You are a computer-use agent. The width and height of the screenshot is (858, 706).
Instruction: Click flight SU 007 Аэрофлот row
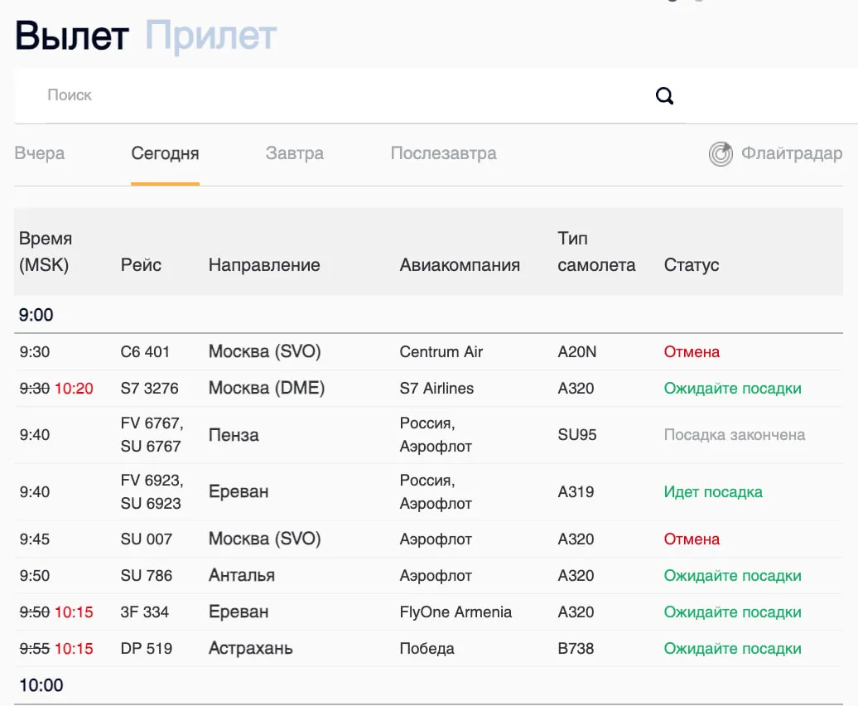428,539
